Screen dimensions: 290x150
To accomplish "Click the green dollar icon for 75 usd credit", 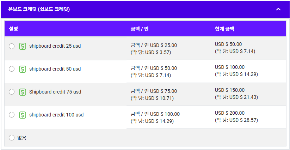I will coord(23,92).
